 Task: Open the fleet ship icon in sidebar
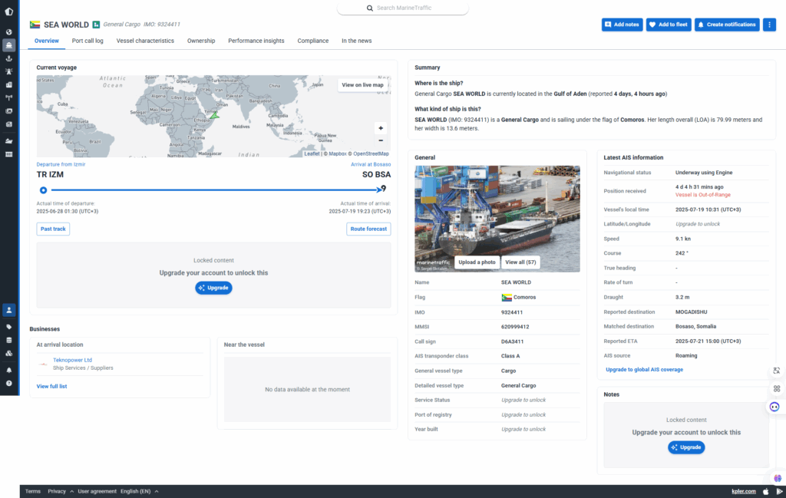9,141
